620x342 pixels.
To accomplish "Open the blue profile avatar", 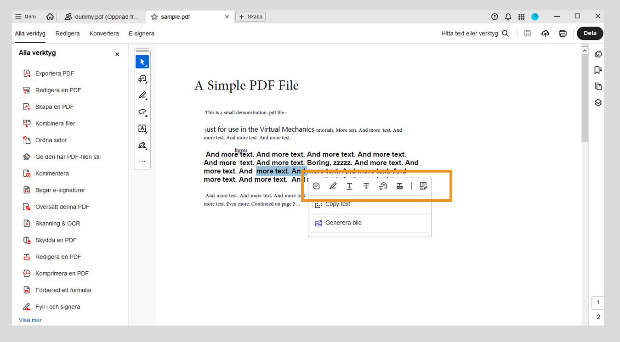I will pyautogui.click(x=535, y=17).
